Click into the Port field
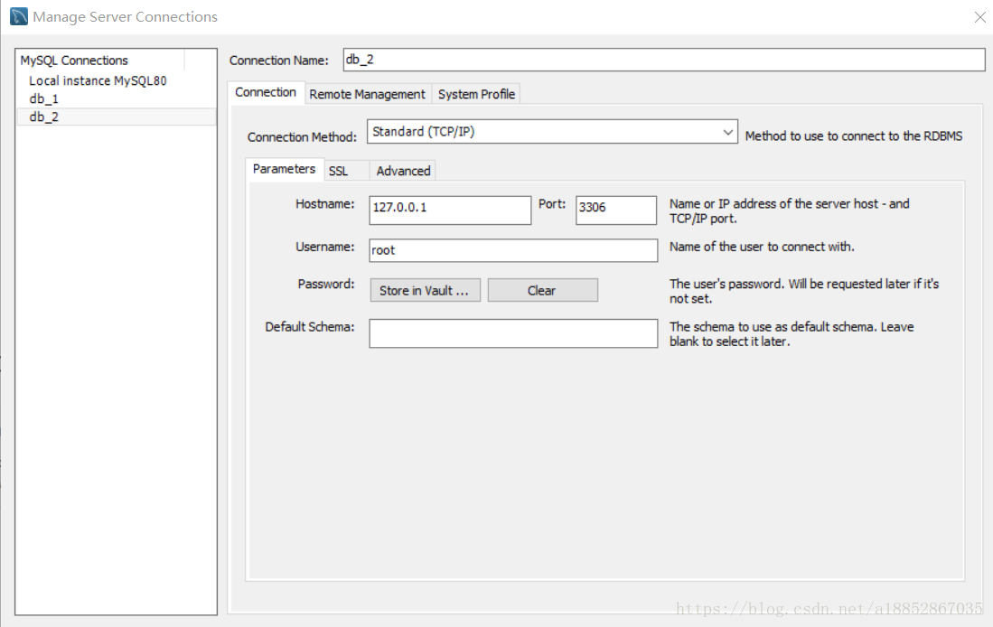 pyautogui.click(x=615, y=210)
